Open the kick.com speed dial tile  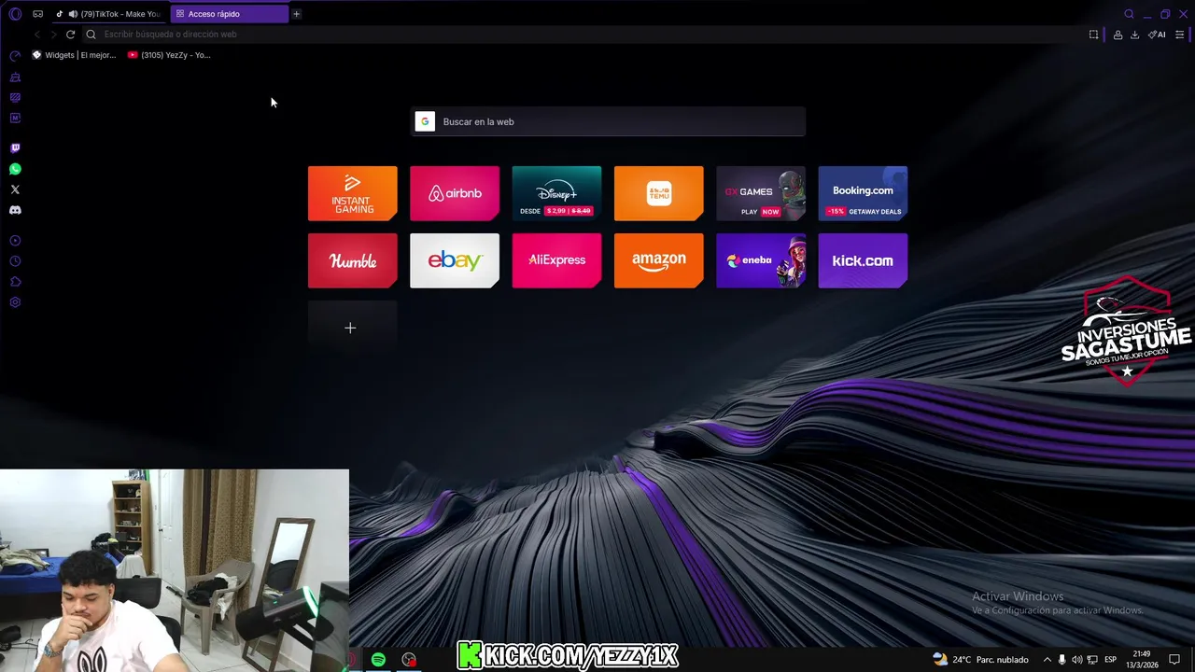coord(863,260)
